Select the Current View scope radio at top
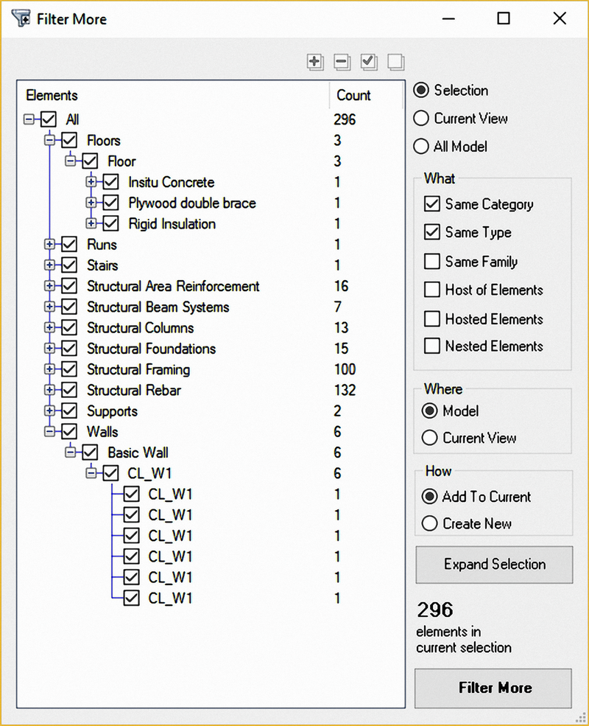Image resolution: width=589 pixels, height=726 pixels. click(x=421, y=119)
